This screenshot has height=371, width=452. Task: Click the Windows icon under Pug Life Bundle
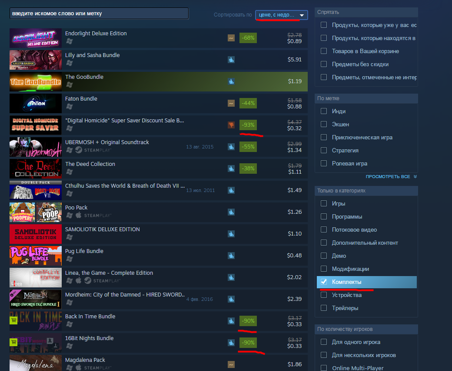tap(69, 259)
